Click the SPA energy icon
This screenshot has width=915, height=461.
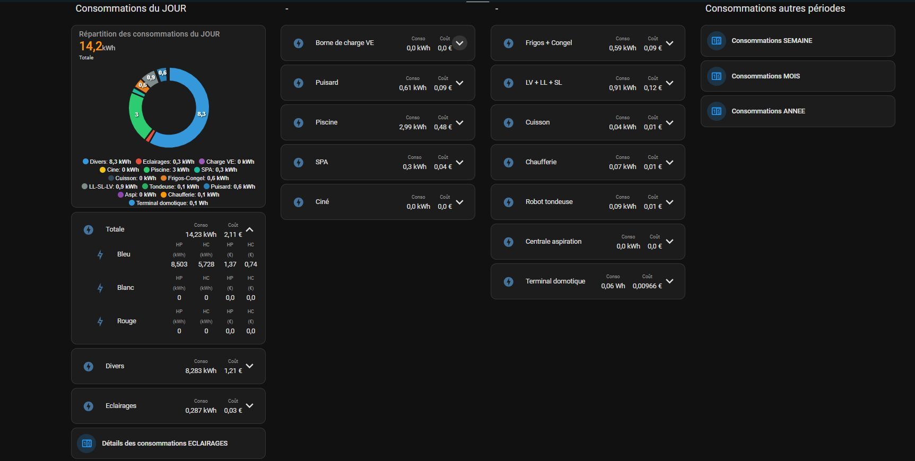point(299,162)
